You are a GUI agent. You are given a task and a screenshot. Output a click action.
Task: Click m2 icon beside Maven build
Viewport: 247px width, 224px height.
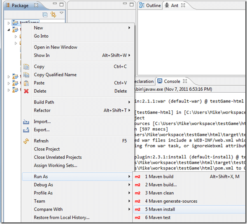point(137,176)
